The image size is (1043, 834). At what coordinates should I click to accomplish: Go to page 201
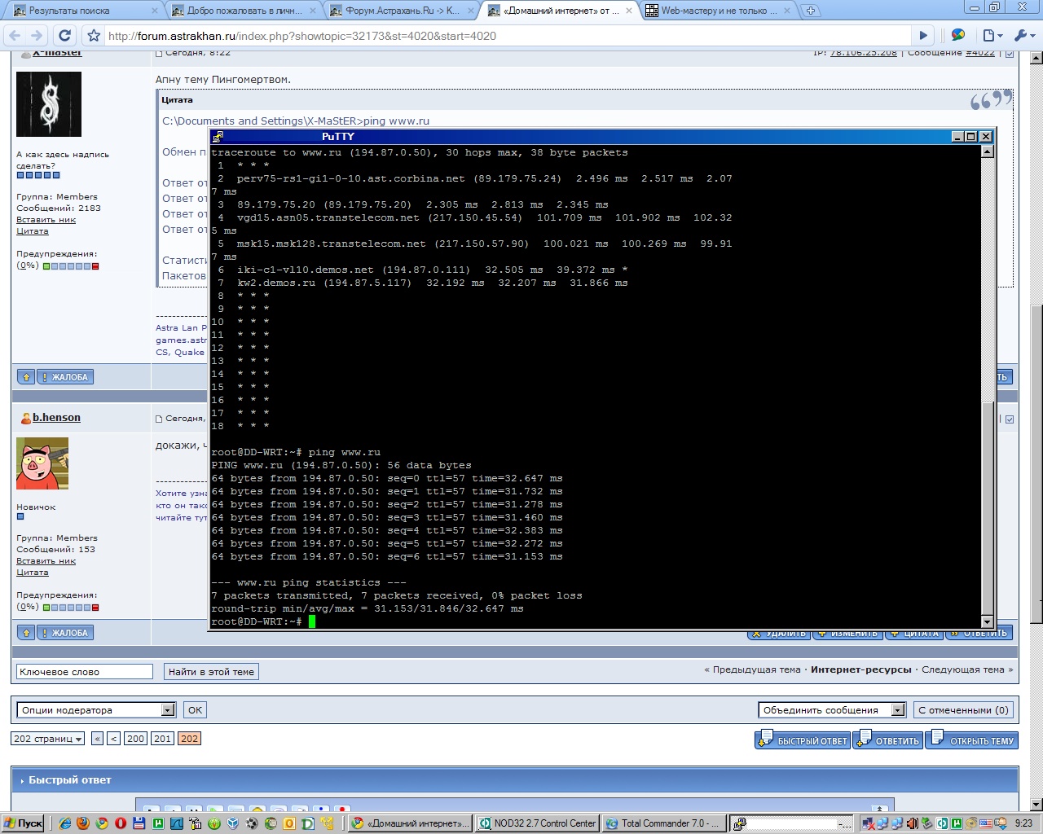[162, 739]
